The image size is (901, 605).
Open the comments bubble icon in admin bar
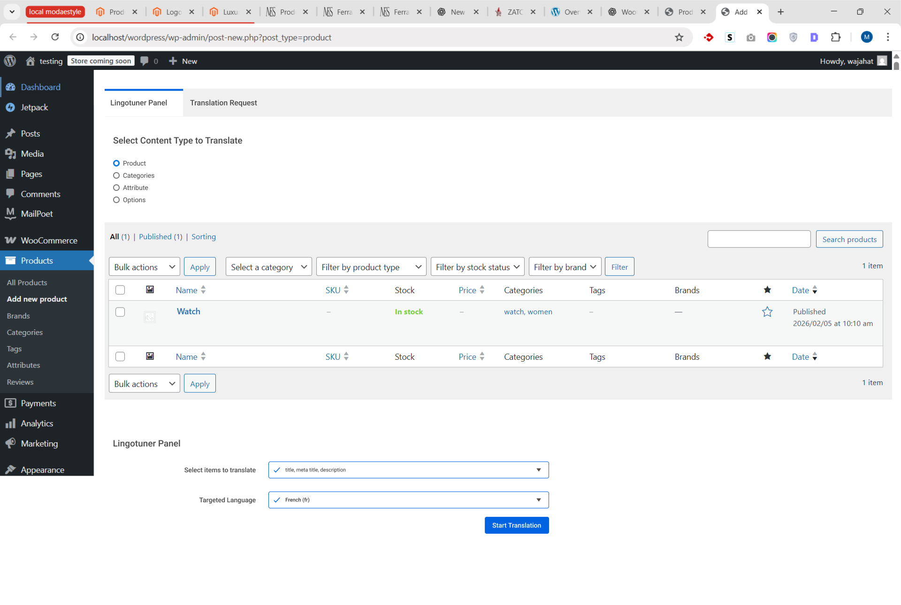coord(145,61)
